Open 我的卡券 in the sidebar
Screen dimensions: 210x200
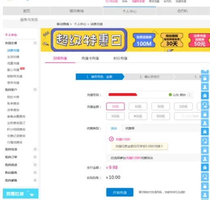(x=13, y=97)
